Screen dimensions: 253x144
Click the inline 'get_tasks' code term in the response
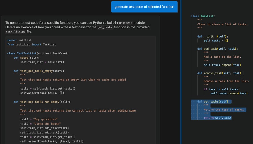pos(105,27)
